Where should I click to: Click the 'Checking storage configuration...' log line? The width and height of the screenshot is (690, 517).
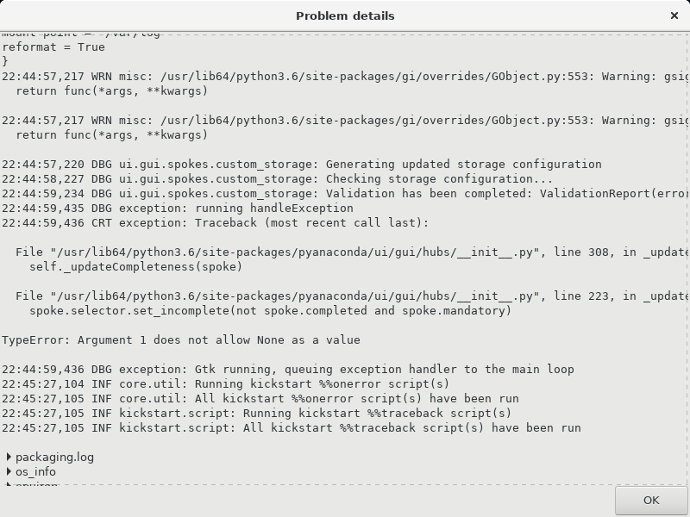277,179
